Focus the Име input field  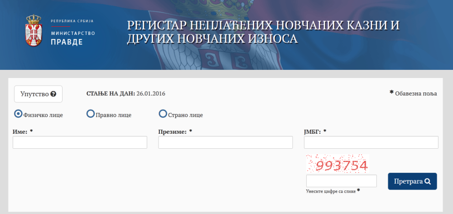(x=80, y=142)
